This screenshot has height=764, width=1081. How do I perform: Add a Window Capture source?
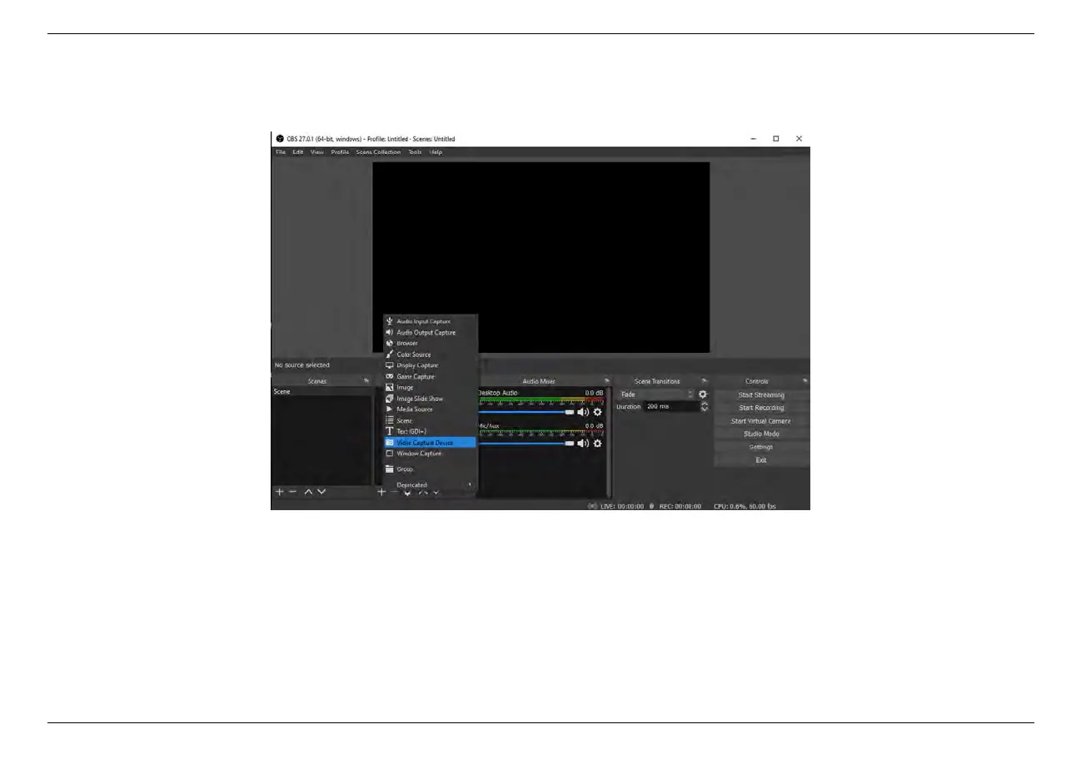pyautogui.click(x=431, y=454)
